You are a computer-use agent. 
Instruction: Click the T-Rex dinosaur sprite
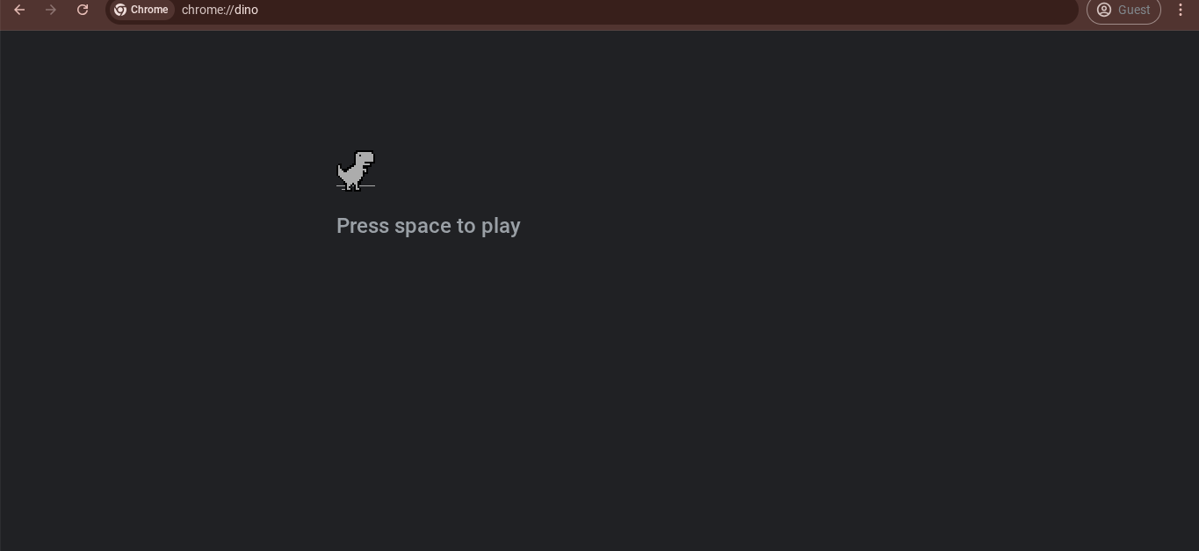point(356,170)
